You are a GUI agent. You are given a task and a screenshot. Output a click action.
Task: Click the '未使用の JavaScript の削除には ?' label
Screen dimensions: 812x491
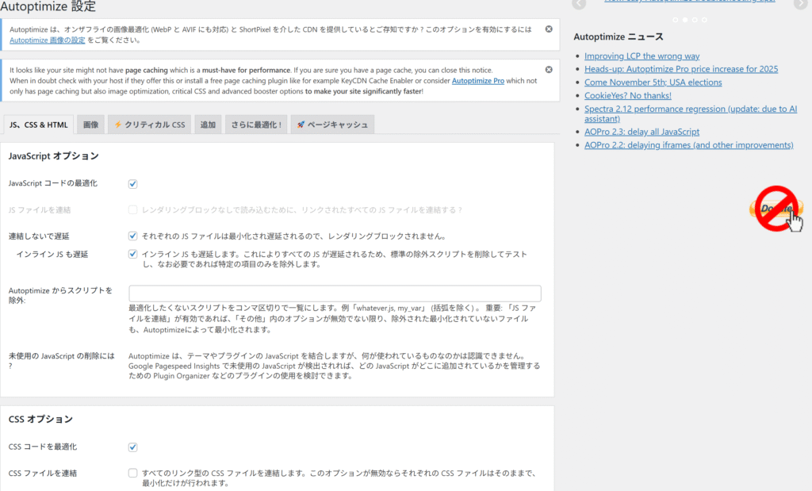pos(61,360)
